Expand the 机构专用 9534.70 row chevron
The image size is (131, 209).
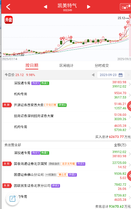(x=130, y=95)
